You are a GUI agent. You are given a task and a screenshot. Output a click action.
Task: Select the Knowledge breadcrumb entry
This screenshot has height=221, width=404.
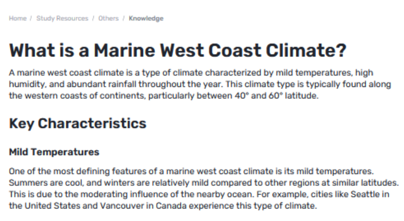click(146, 18)
